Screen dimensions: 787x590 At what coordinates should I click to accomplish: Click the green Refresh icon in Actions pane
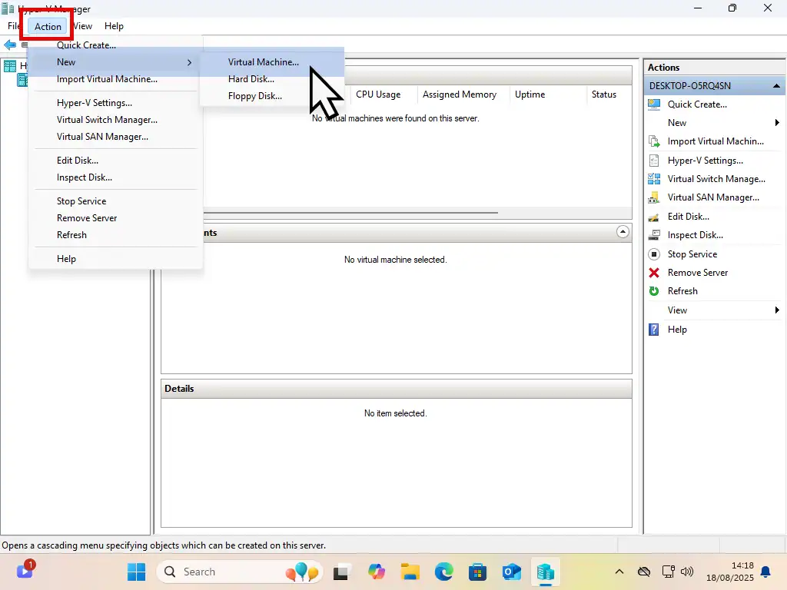click(654, 291)
